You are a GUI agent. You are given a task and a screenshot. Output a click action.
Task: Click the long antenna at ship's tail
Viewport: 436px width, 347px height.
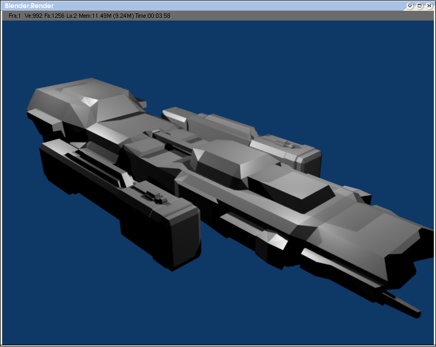(x=402, y=304)
